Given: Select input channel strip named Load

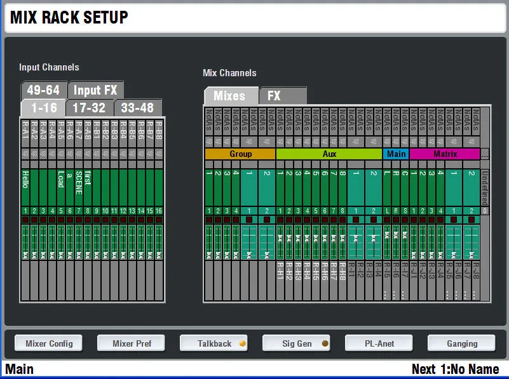Looking at the screenshot, I should (x=61, y=187).
